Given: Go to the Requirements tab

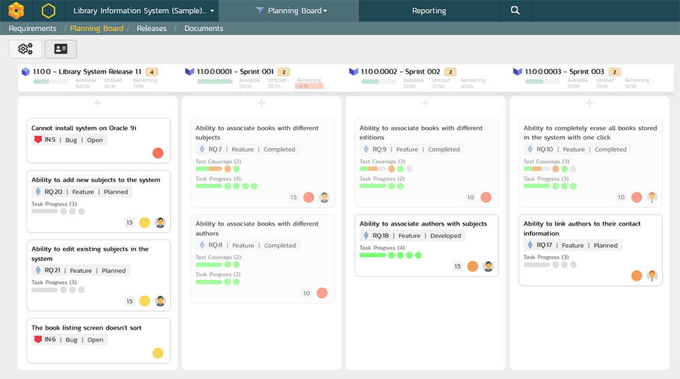Looking at the screenshot, I should [33, 29].
